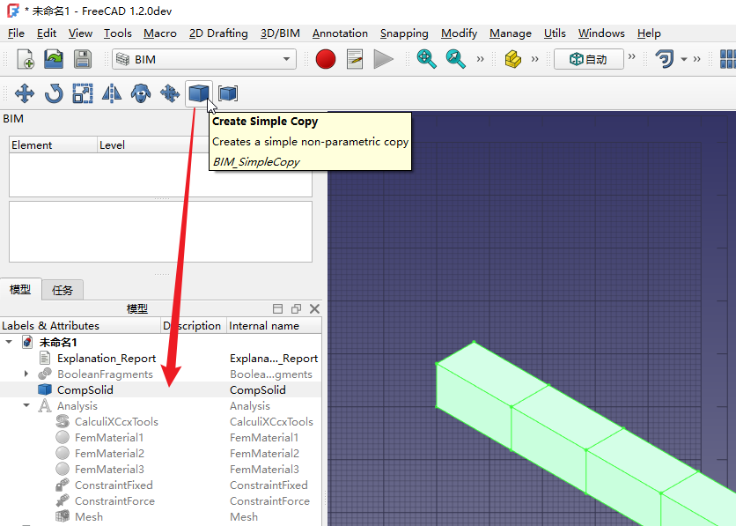Click the Save document floppy icon

82,59
